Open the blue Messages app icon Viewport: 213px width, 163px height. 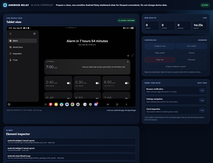[67, 104]
